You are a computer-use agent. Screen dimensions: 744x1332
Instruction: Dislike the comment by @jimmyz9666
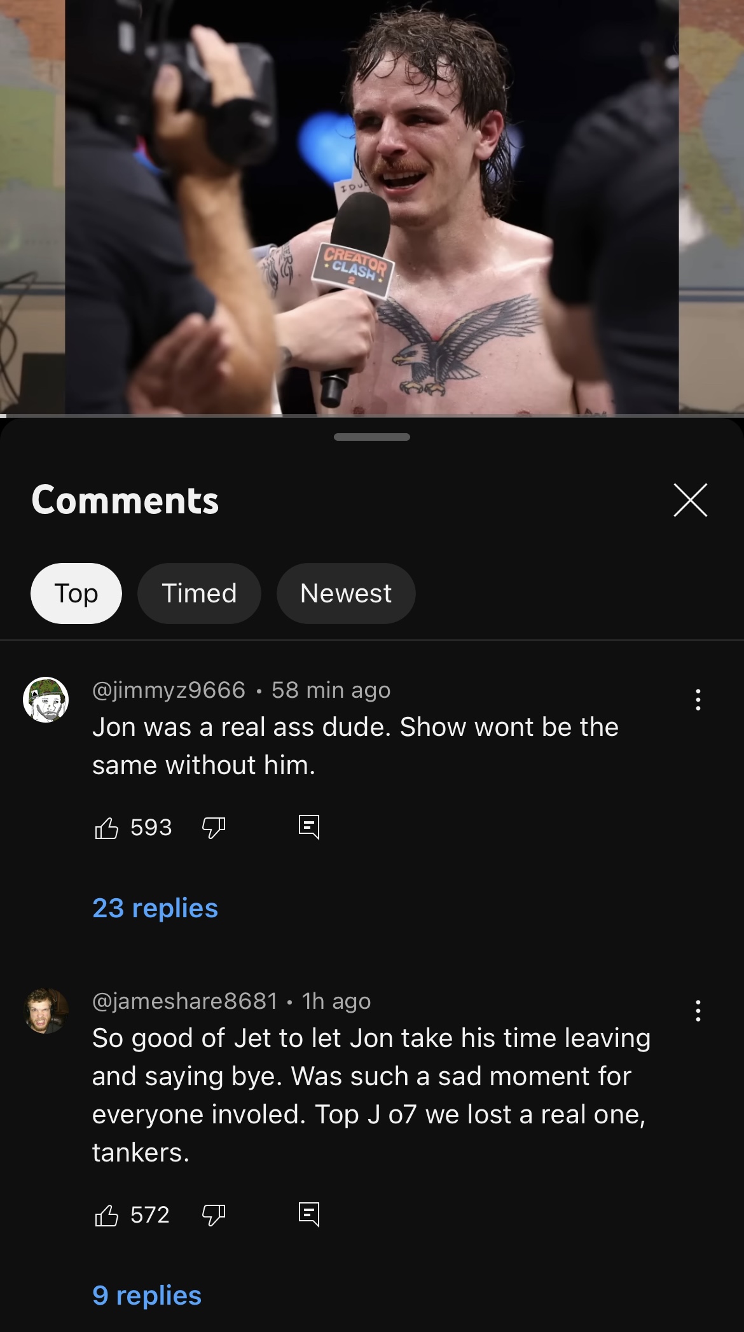point(214,828)
